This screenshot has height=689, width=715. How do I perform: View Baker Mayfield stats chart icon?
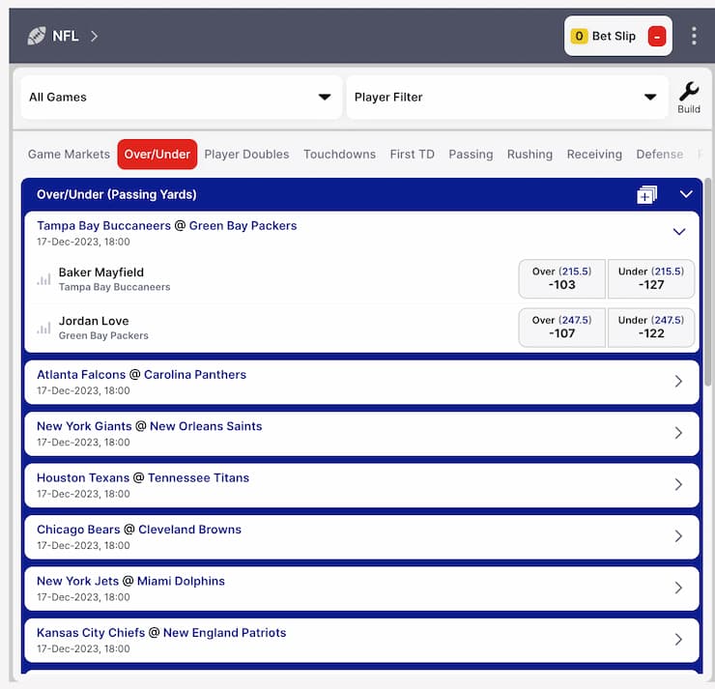point(43,279)
